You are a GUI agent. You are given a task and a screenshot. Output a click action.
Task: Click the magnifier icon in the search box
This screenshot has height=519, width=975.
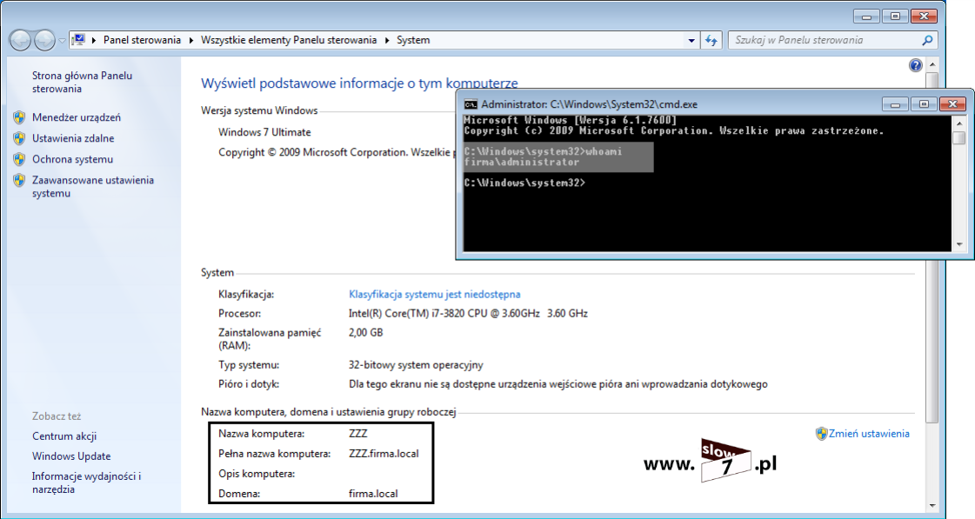[927, 40]
